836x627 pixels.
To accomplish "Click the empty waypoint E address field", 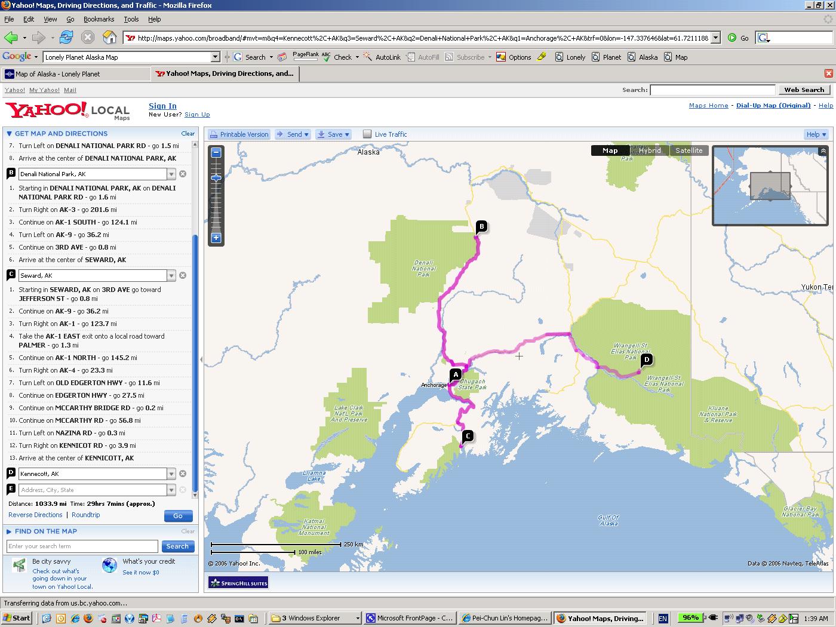I will [x=93, y=490].
